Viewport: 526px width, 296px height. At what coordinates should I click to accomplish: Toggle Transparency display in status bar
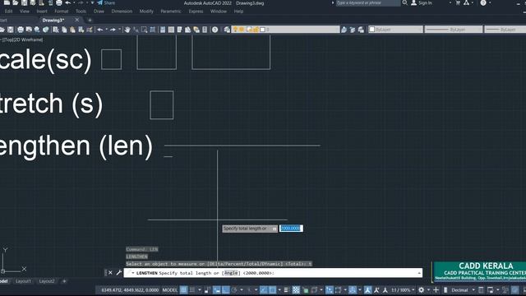296,290
